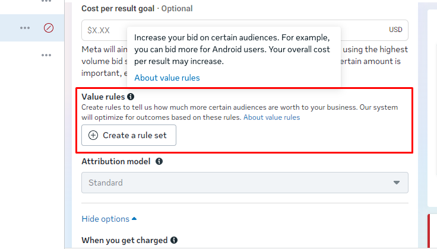Click the Attribution model info icon
Screen dimensions: 437x249
[159, 161]
